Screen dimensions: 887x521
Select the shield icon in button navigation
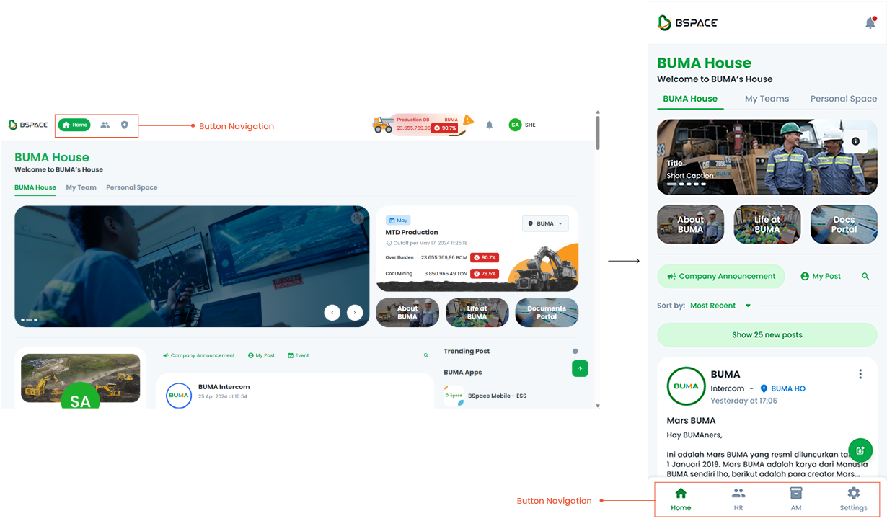pyautogui.click(x=124, y=125)
